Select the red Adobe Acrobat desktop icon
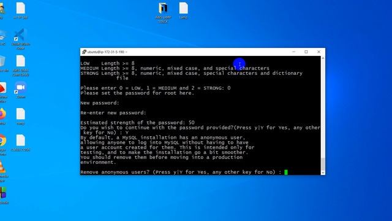Viewport: 392px width, 221px height. pos(2,91)
